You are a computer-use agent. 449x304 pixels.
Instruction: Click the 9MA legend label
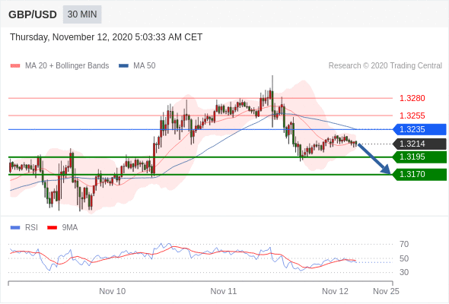(70, 228)
